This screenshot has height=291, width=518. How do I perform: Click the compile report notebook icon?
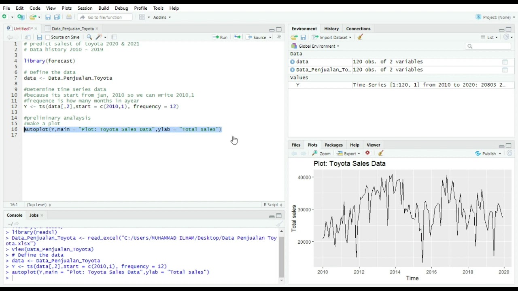tap(114, 37)
